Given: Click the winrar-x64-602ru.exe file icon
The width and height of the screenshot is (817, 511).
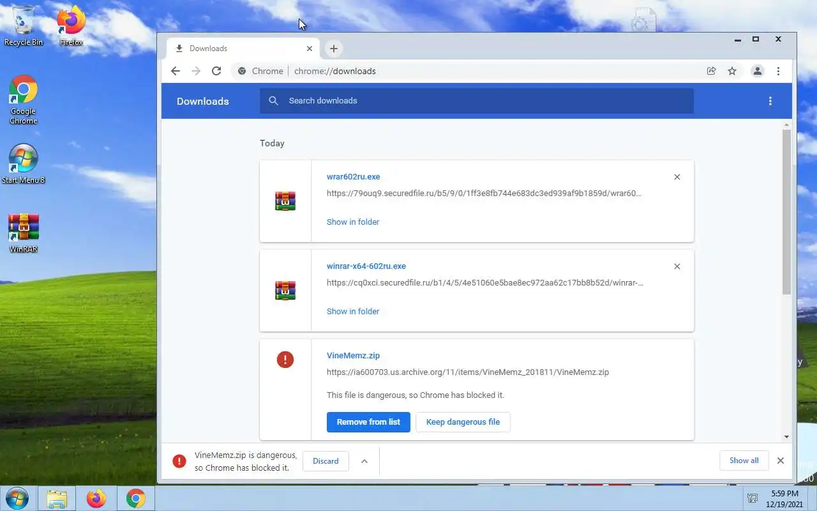Looking at the screenshot, I should (x=285, y=291).
